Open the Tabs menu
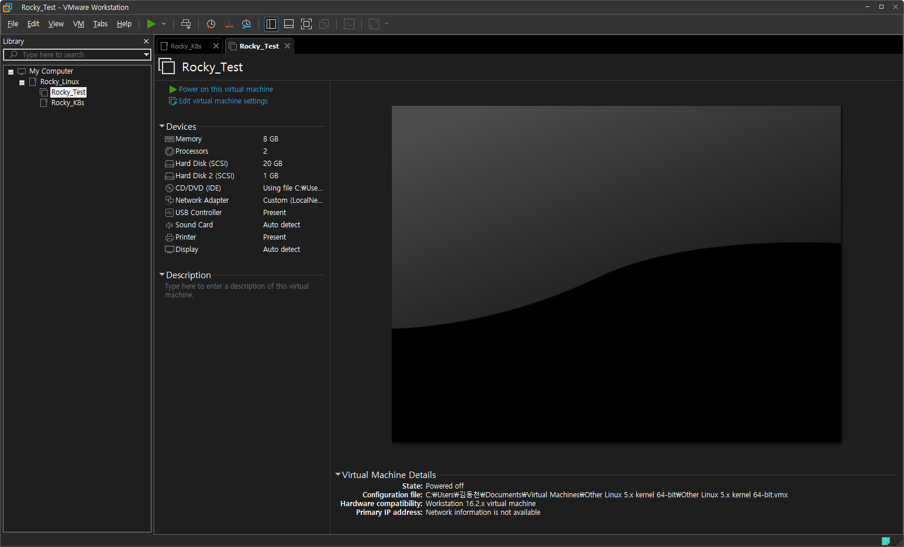The height and width of the screenshot is (547, 904). click(x=101, y=24)
